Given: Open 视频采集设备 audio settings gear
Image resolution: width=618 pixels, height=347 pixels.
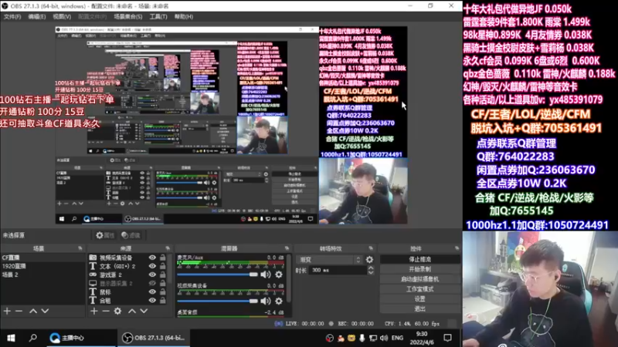Looking at the screenshot, I should [279, 301].
